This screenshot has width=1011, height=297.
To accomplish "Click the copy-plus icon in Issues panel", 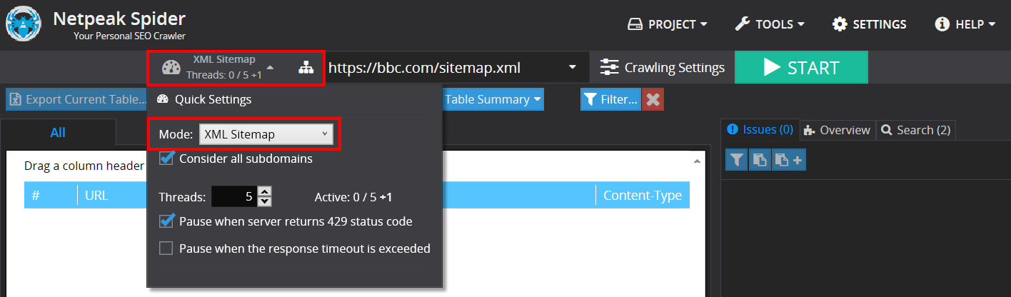I will [x=788, y=161].
